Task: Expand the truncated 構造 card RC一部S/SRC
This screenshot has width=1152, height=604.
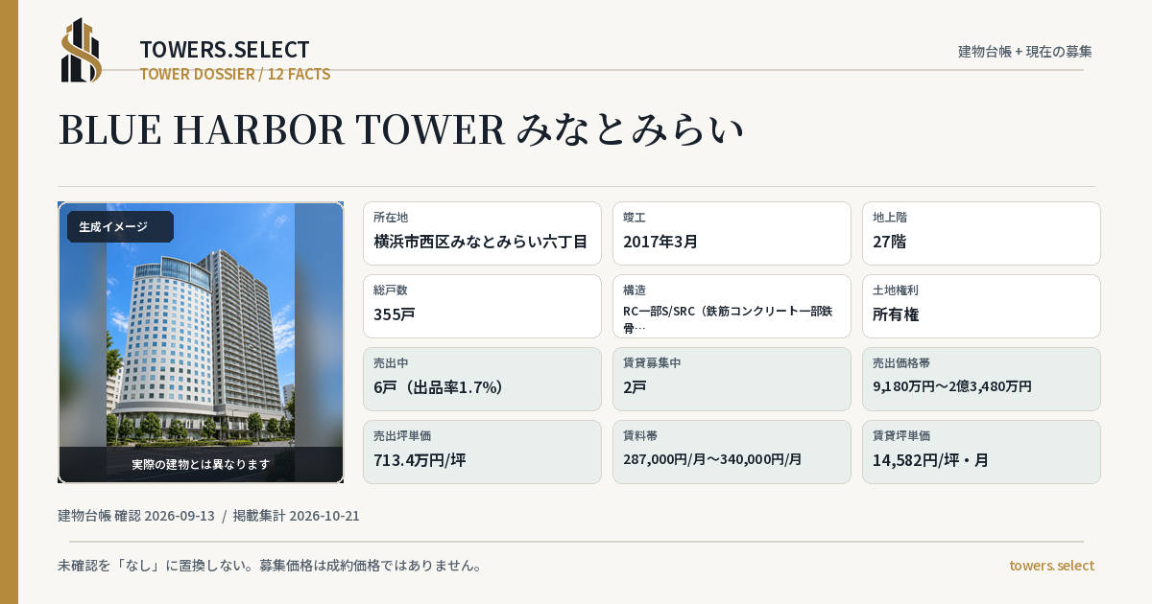Action: (x=732, y=306)
